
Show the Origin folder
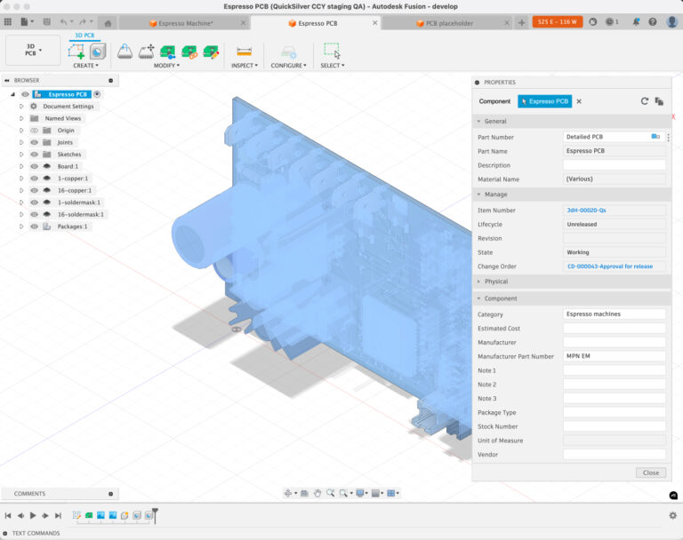pyautogui.click(x=34, y=131)
